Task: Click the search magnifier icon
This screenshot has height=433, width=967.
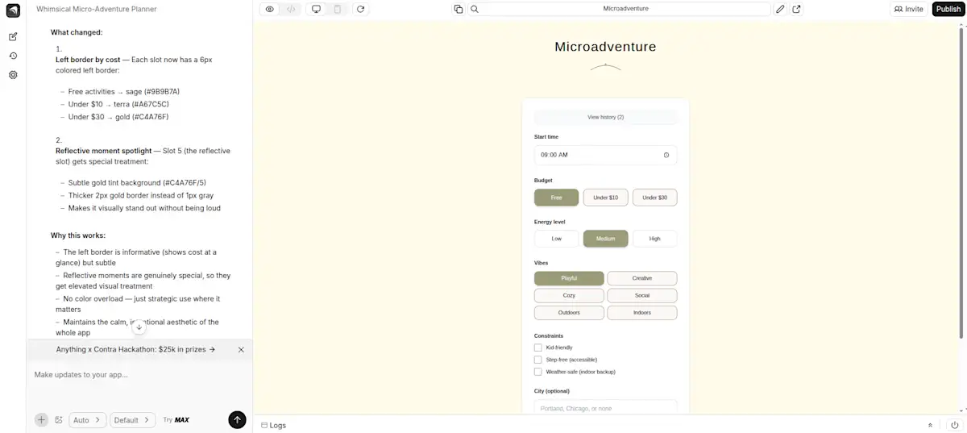Action: (x=475, y=9)
